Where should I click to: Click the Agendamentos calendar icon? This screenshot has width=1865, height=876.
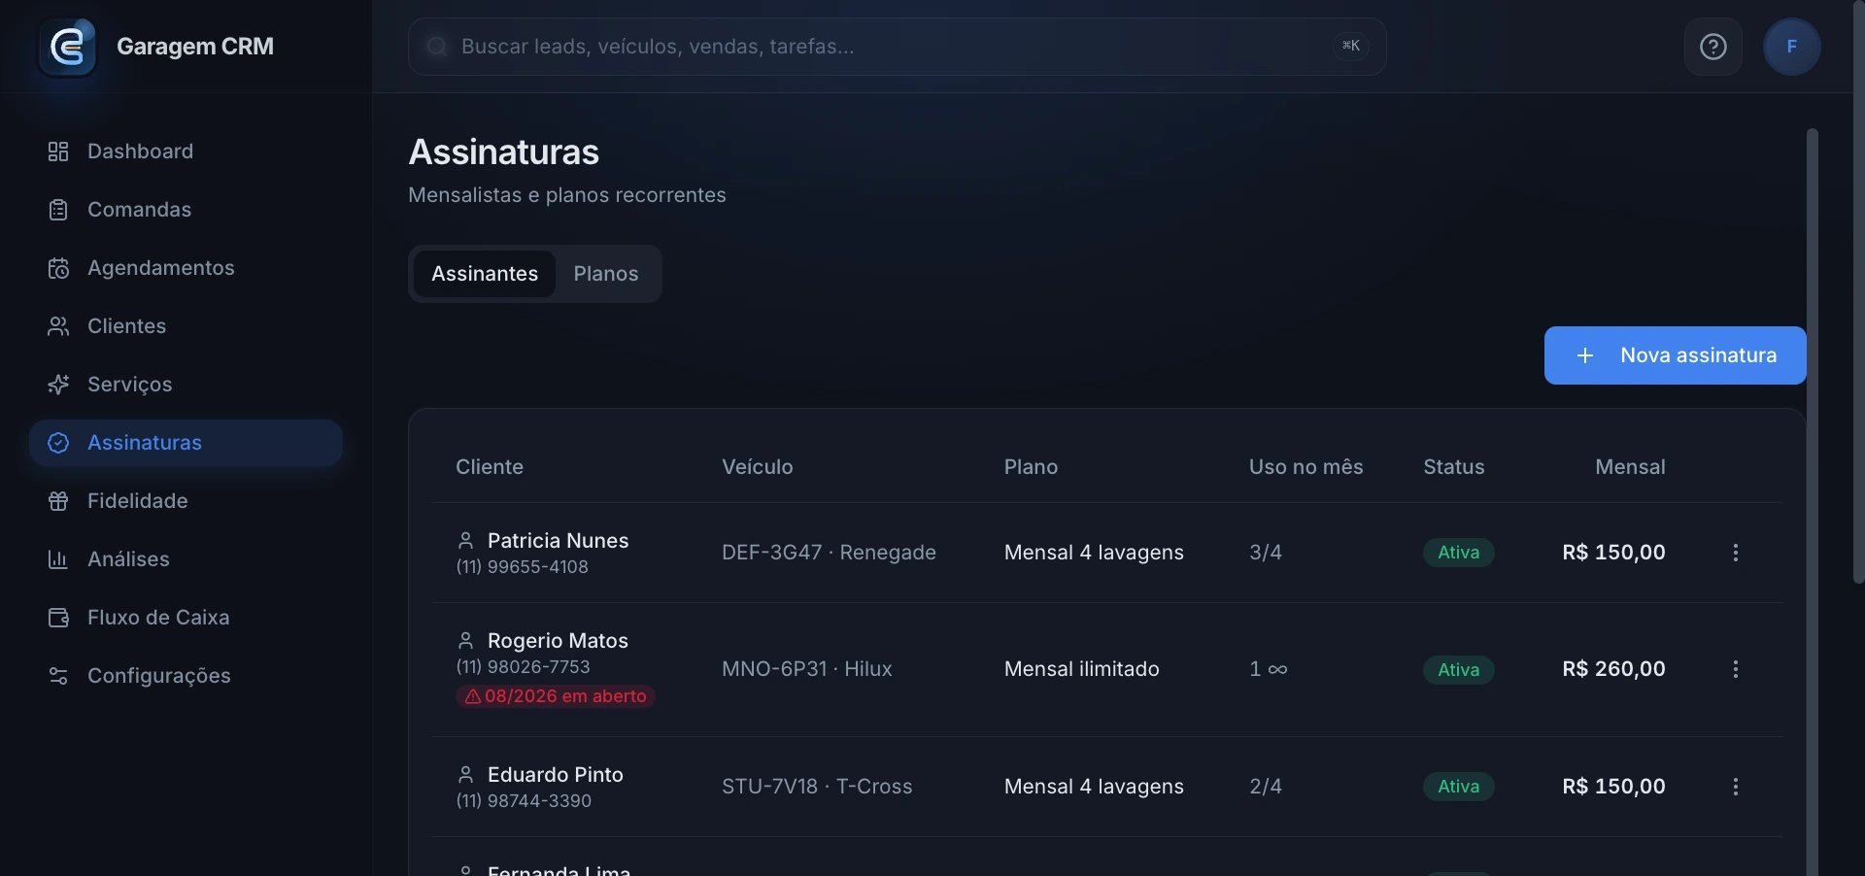coord(58,268)
